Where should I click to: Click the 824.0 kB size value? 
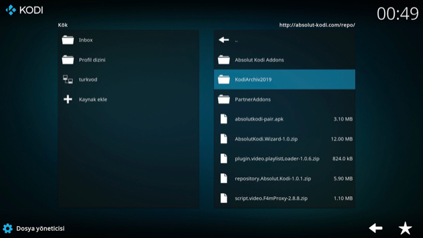tap(342, 159)
